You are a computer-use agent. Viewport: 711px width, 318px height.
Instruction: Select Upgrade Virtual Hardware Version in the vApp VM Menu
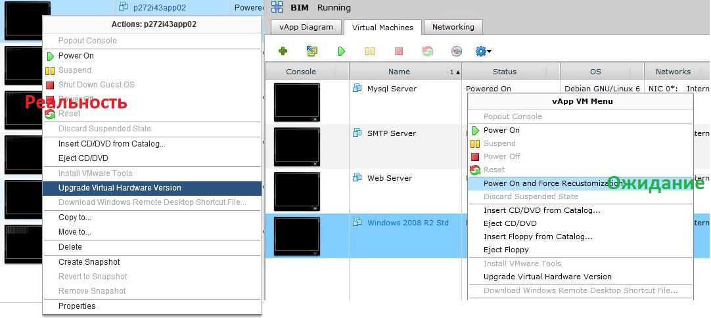[x=581, y=277]
